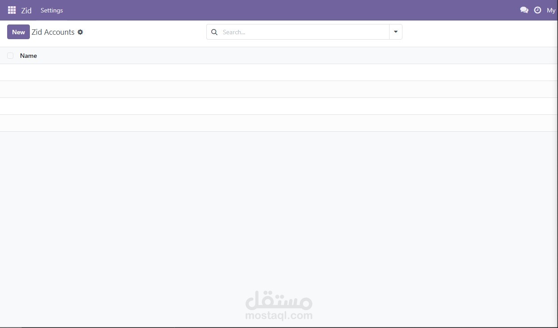Click the Zid Accounts breadcrumb title

[53, 32]
